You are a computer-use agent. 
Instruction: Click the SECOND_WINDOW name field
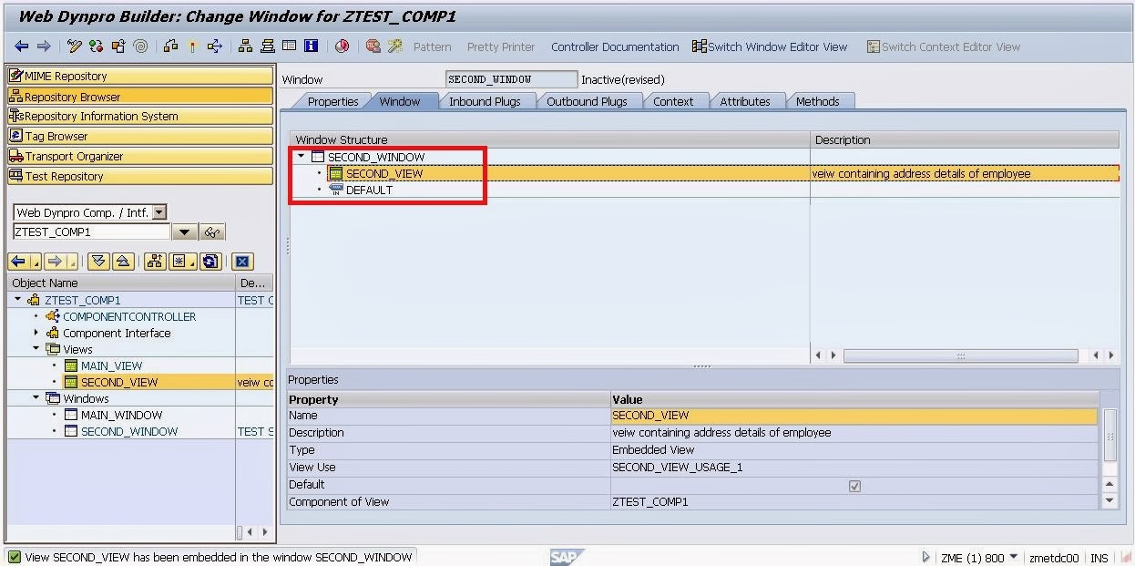(511, 79)
